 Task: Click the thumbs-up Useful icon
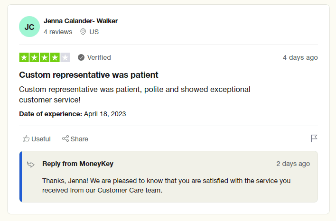pos(26,139)
